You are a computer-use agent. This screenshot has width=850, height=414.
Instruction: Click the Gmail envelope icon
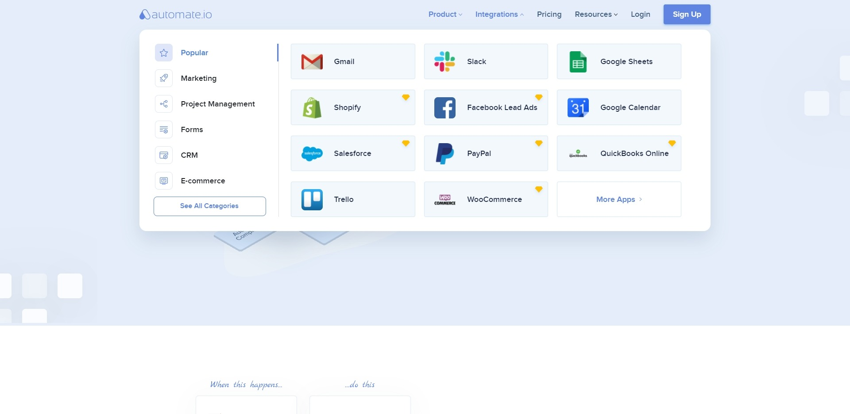pos(312,62)
